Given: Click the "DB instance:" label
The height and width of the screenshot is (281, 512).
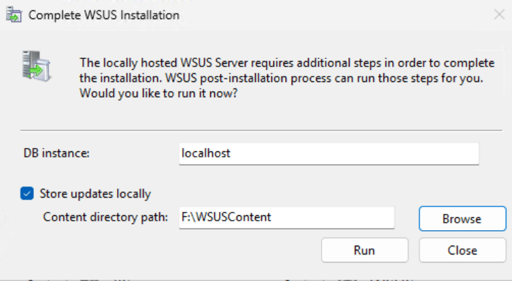Looking at the screenshot, I should tap(56, 153).
